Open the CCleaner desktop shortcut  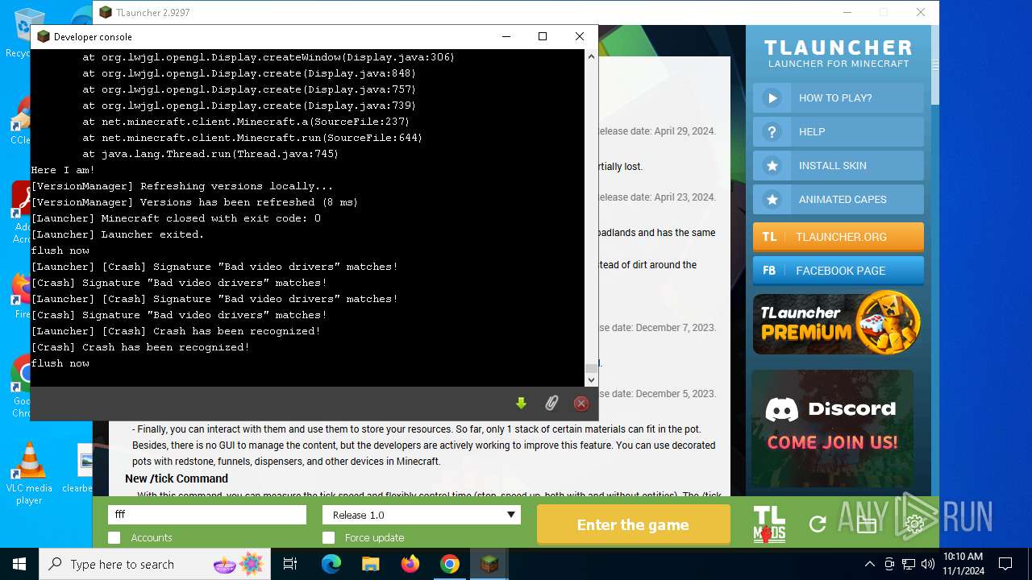coord(21,121)
